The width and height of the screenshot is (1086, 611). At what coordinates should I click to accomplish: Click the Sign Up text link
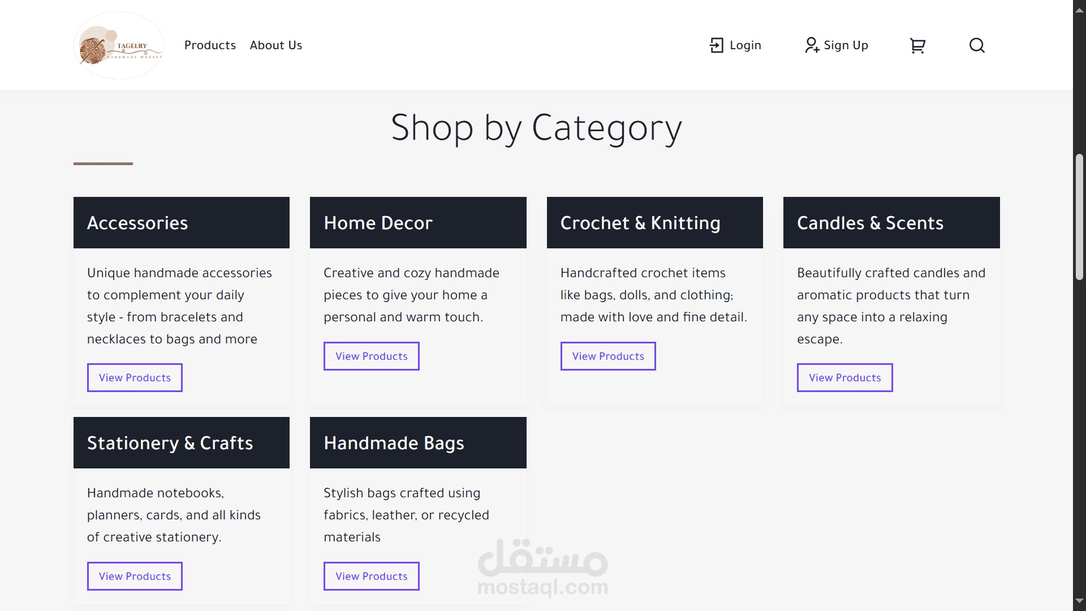point(846,45)
